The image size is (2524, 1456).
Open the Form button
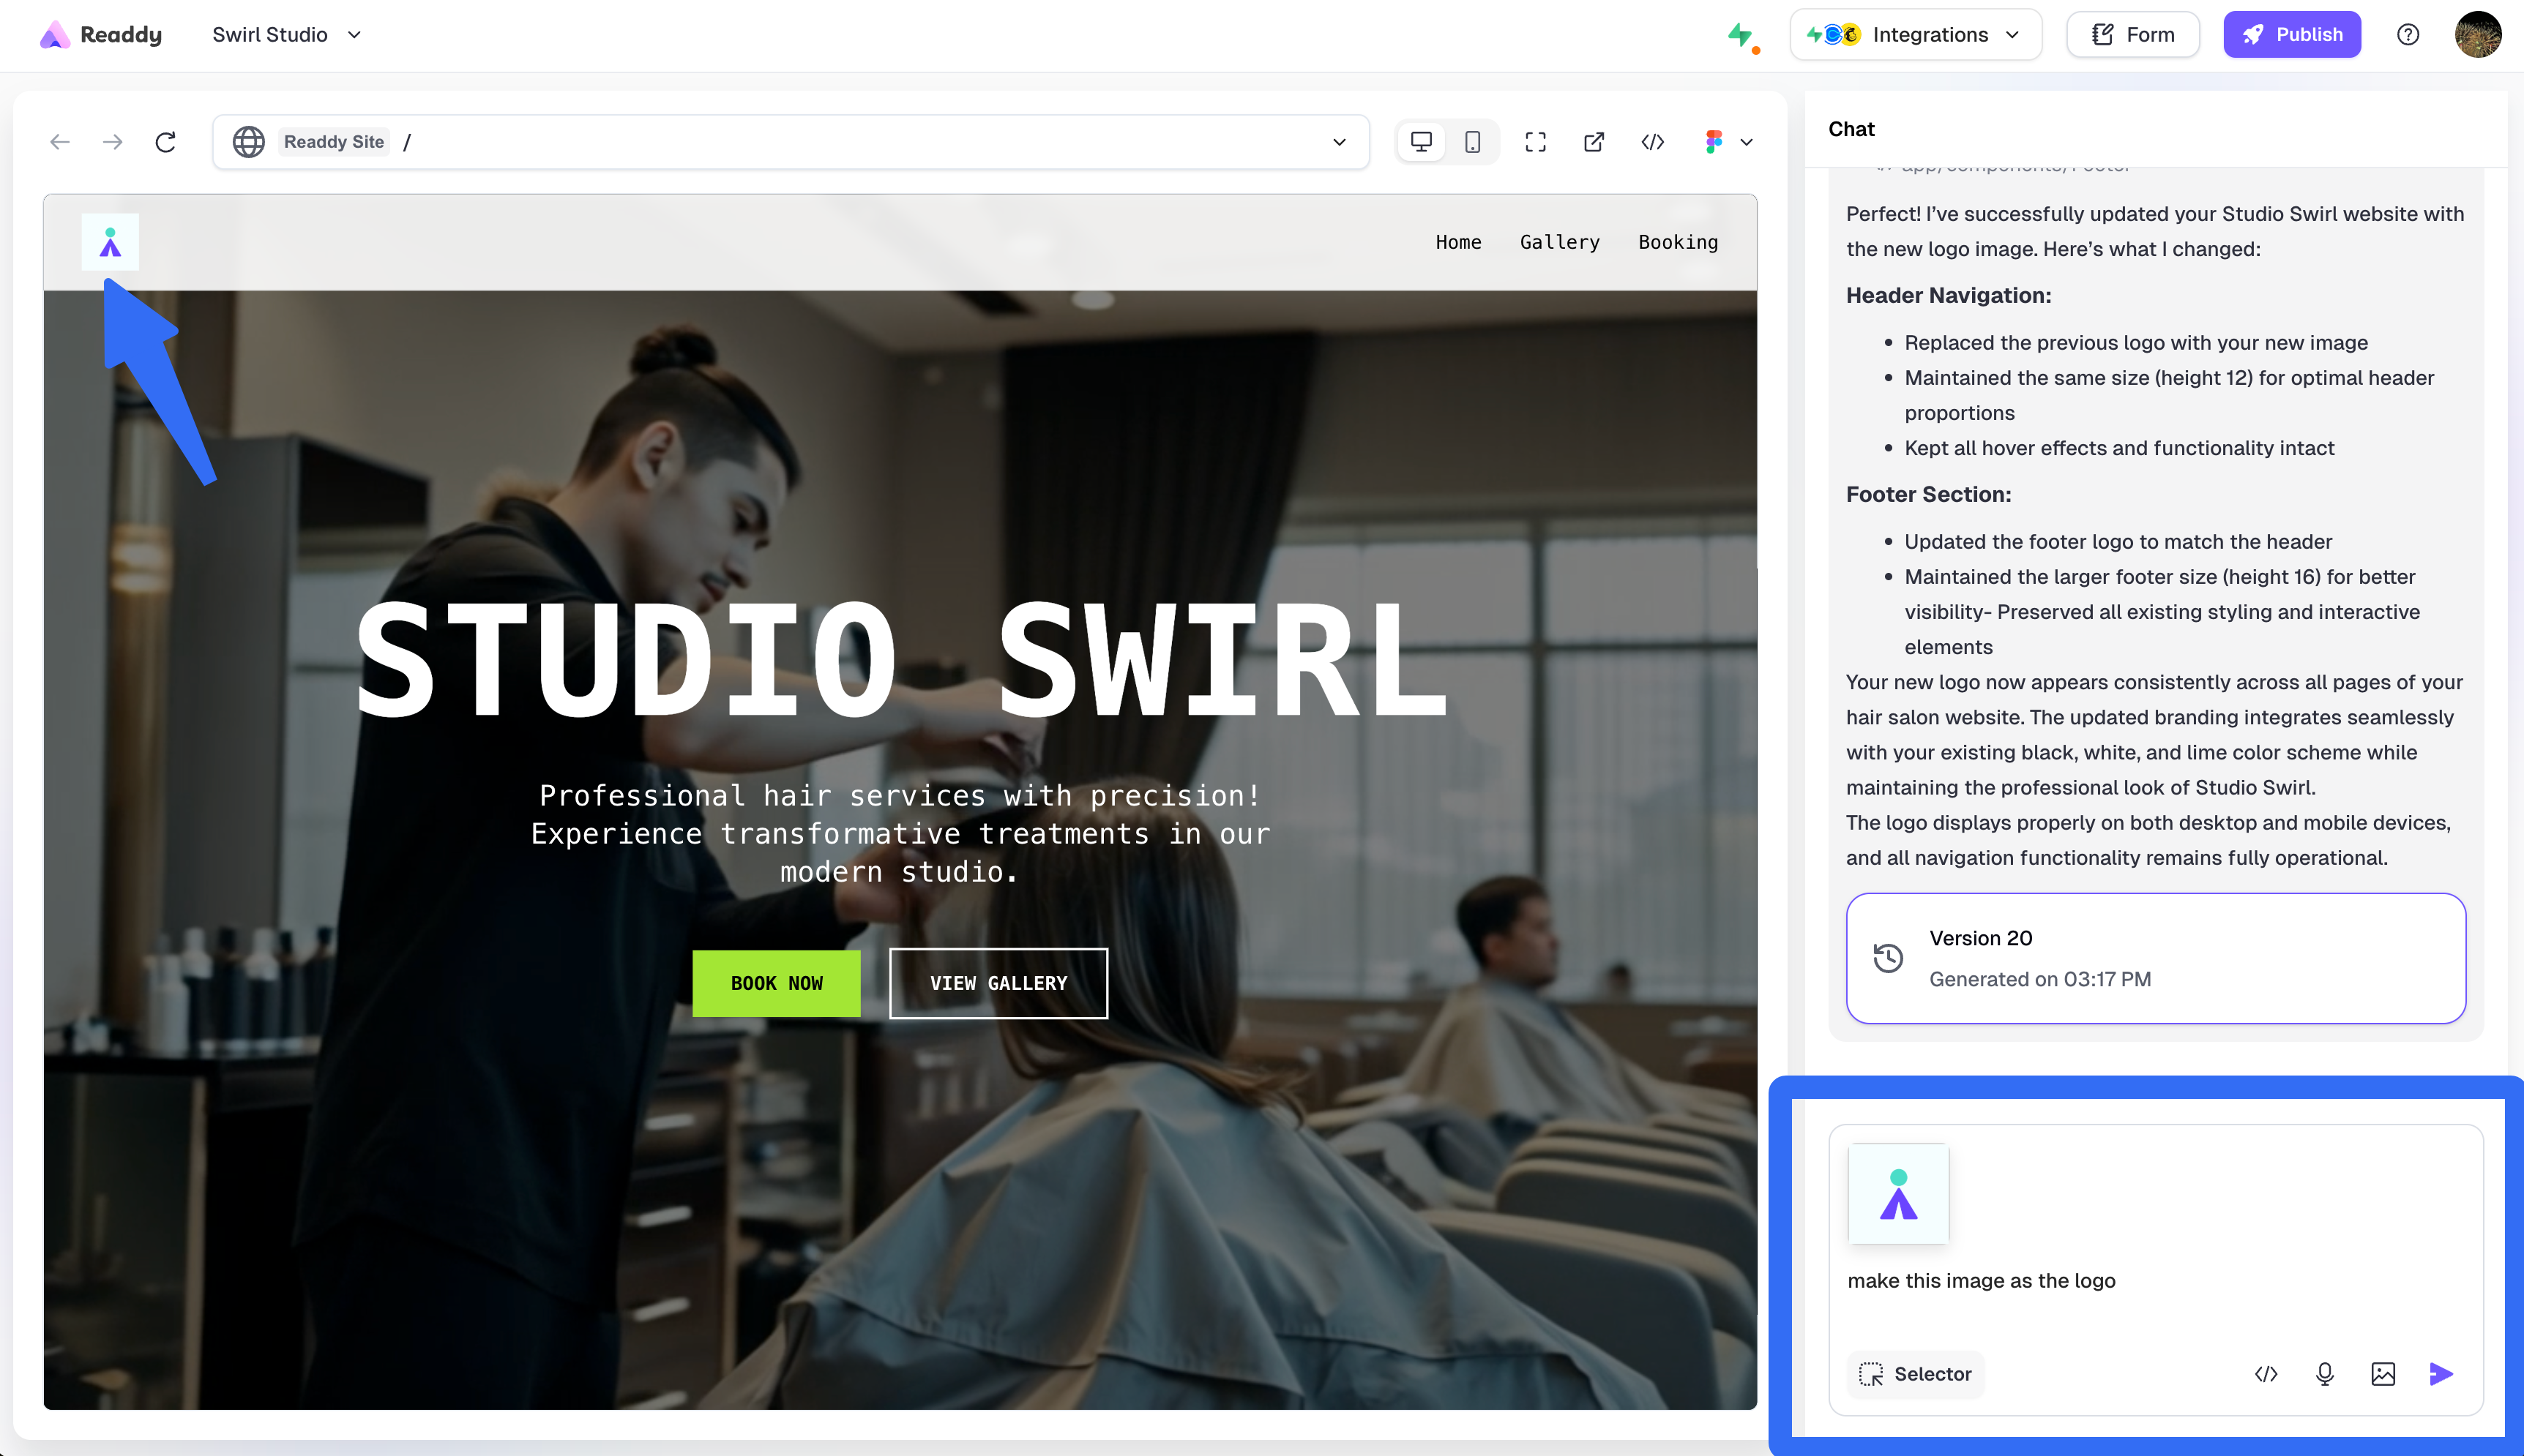[x=2133, y=35]
